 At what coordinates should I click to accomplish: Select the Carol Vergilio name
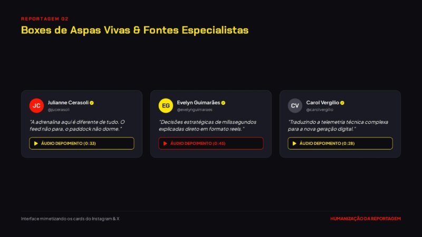point(322,103)
